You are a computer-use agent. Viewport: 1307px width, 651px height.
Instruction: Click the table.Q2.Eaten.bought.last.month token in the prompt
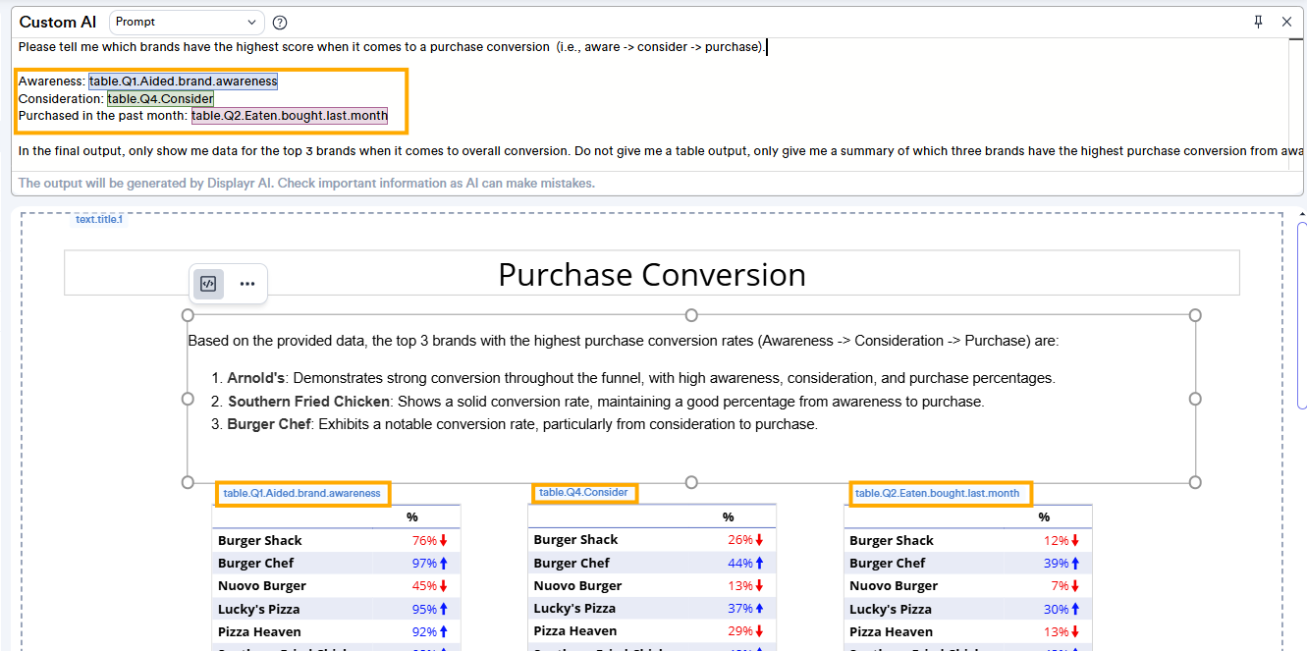tap(289, 116)
